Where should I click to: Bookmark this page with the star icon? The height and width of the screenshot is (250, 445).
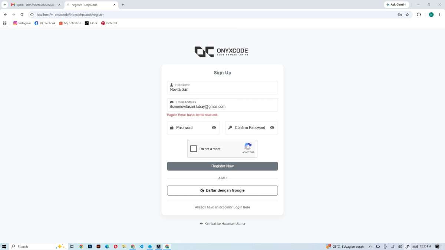point(407,15)
